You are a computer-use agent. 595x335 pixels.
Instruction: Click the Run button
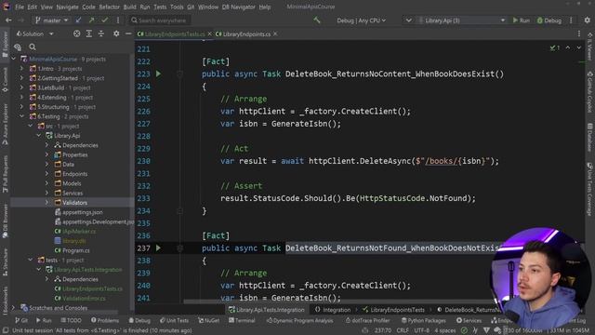tap(521, 20)
